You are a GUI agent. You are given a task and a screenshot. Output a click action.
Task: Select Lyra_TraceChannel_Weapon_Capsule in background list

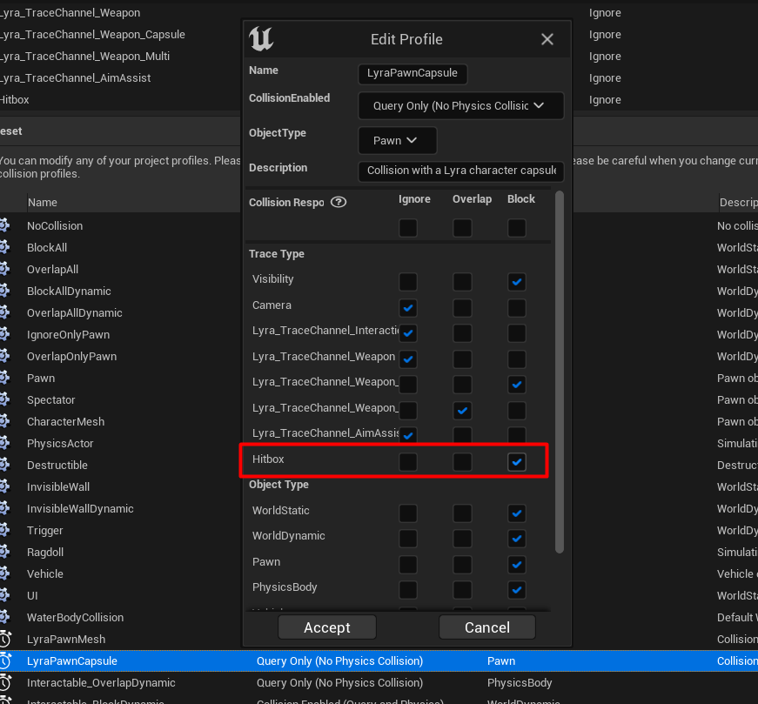click(x=92, y=34)
